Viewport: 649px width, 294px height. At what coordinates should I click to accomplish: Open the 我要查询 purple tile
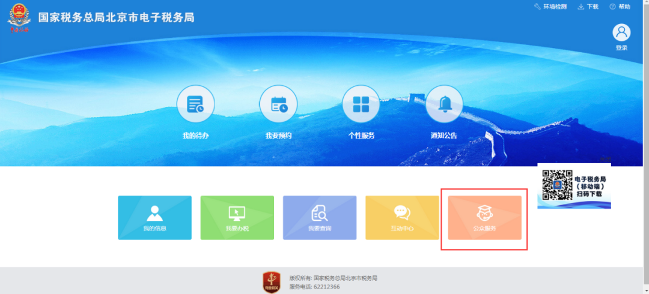pos(320,218)
